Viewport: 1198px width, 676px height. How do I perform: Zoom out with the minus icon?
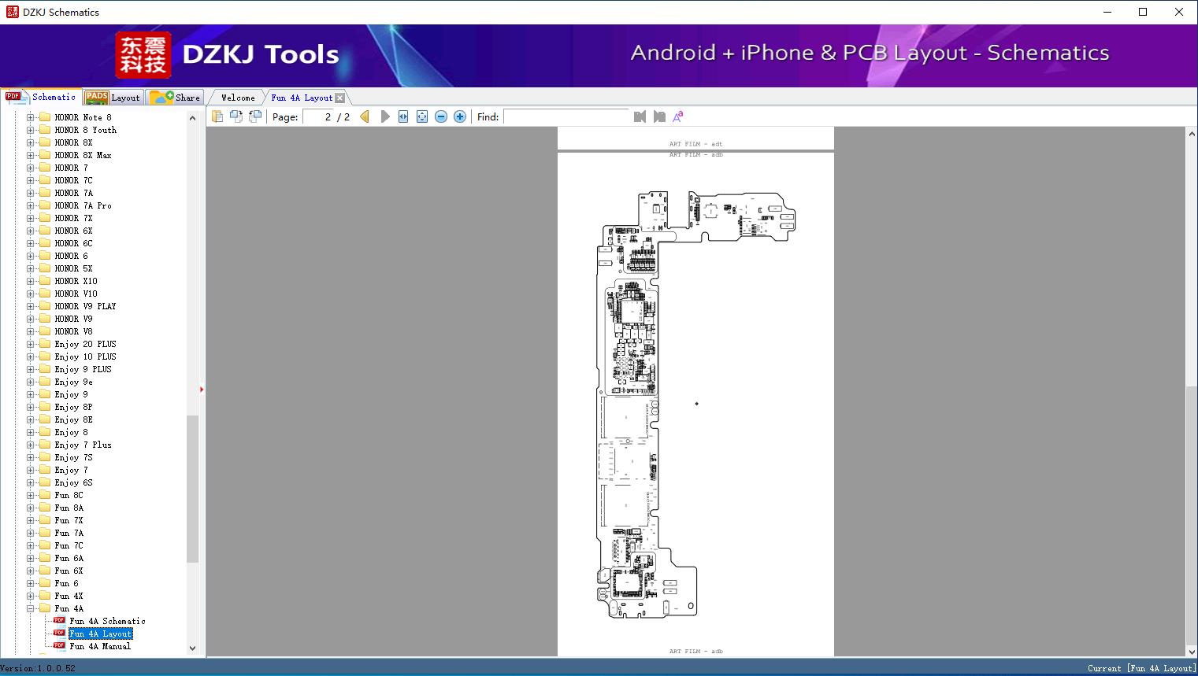click(x=441, y=116)
